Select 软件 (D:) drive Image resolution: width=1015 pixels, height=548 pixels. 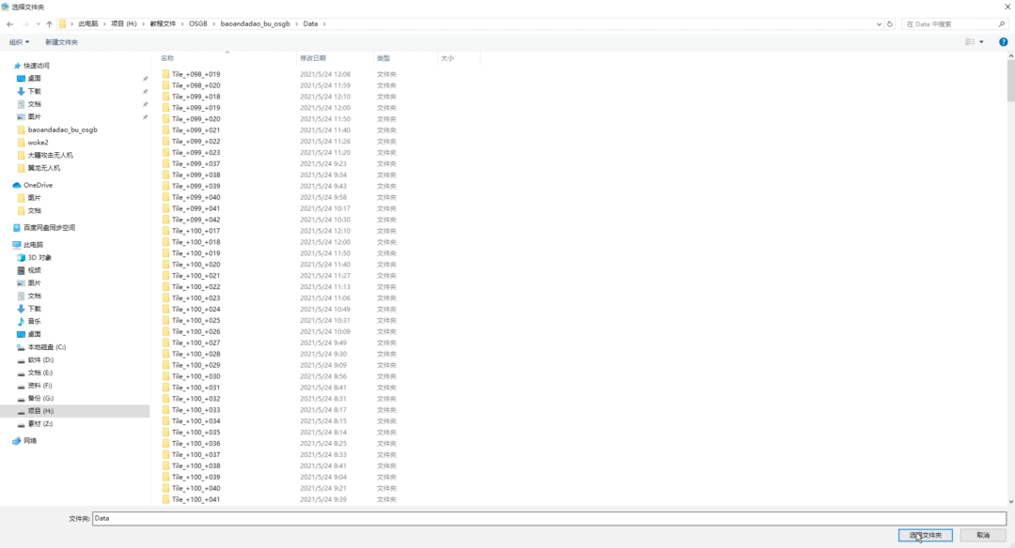coord(40,360)
